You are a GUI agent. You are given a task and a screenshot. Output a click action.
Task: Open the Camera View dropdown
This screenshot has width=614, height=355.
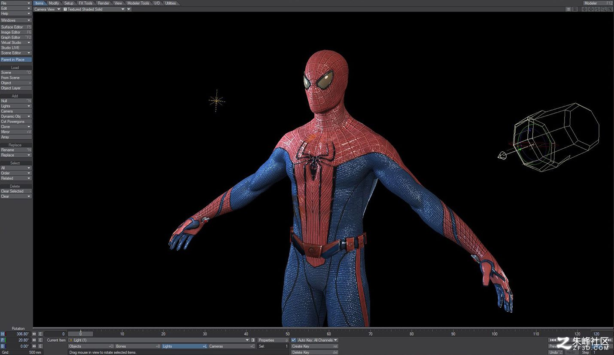tap(47, 9)
